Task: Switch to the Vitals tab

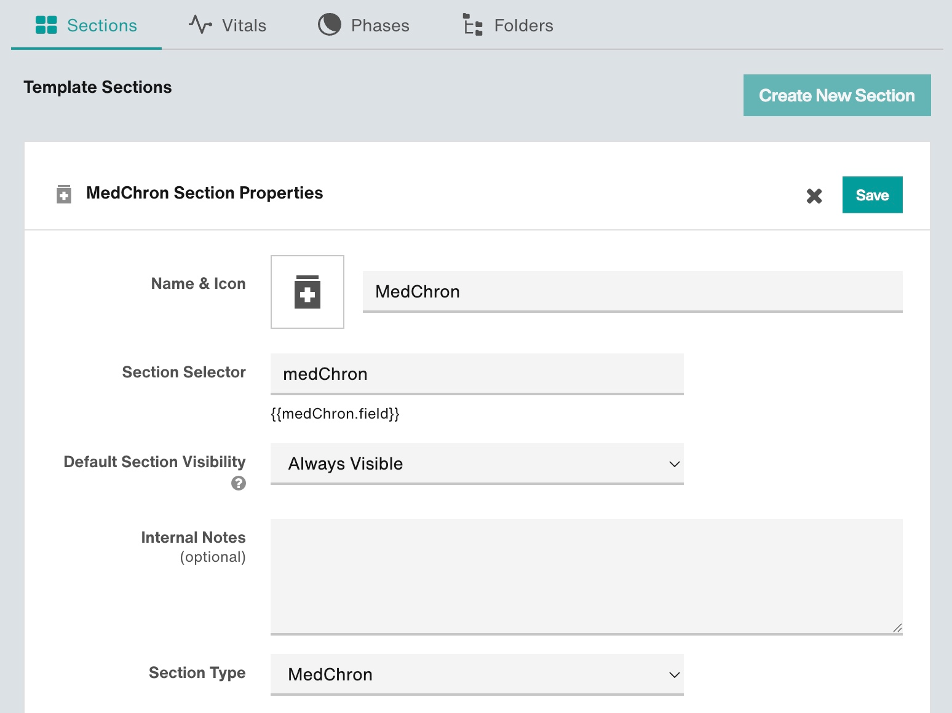Action: (x=243, y=25)
